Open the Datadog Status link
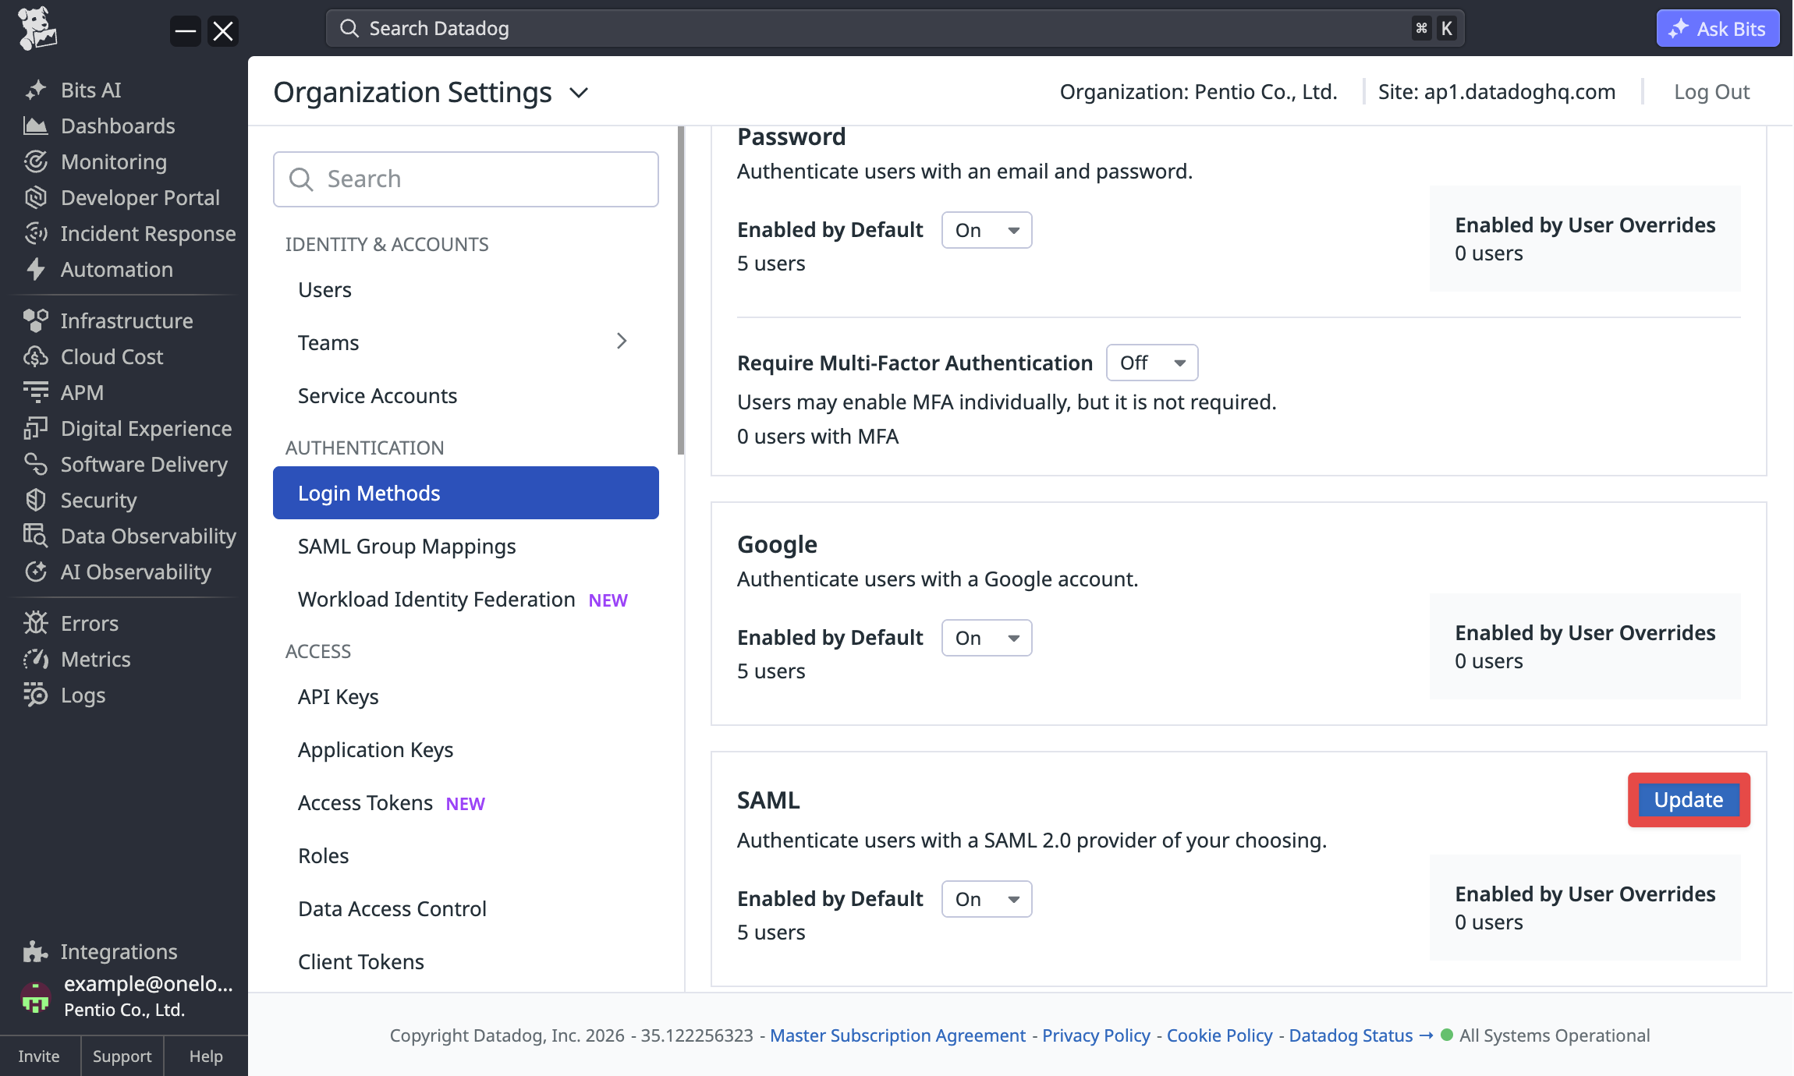Image resolution: width=1794 pixels, height=1076 pixels. click(x=1360, y=1035)
